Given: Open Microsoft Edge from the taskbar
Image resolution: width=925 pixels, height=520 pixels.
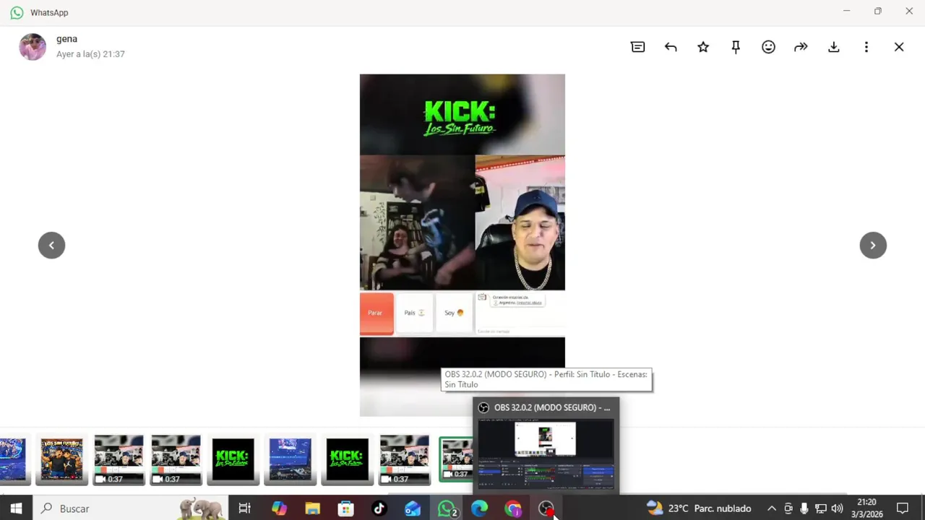Looking at the screenshot, I should (x=480, y=508).
